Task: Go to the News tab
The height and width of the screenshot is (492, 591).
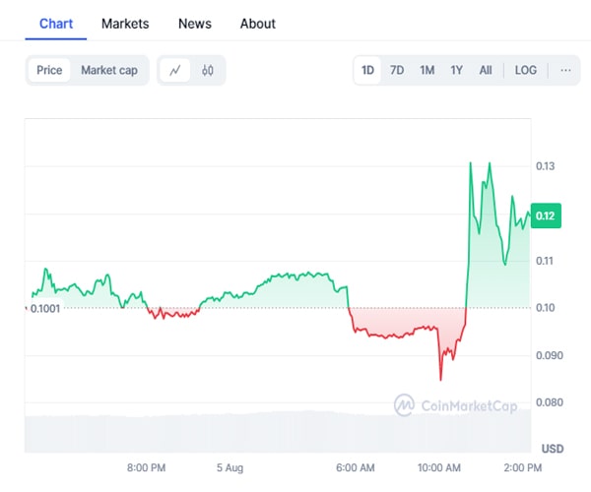Action: pos(195,23)
